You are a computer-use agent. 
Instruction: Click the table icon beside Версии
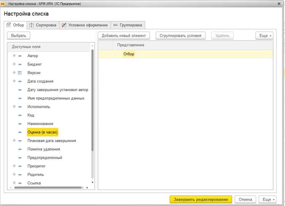coord(20,73)
